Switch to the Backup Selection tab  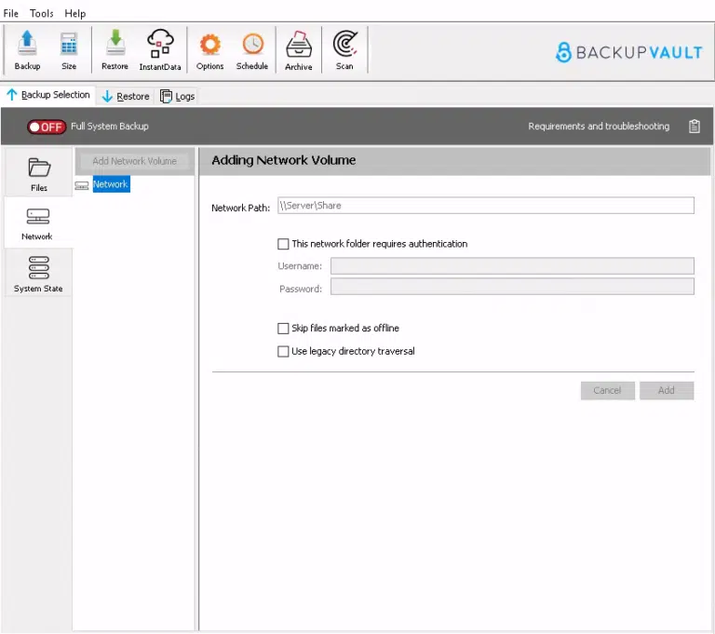click(x=48, y=95)
